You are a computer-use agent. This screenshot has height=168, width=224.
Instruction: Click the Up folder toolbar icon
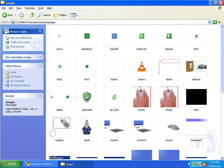pos(32,15)
